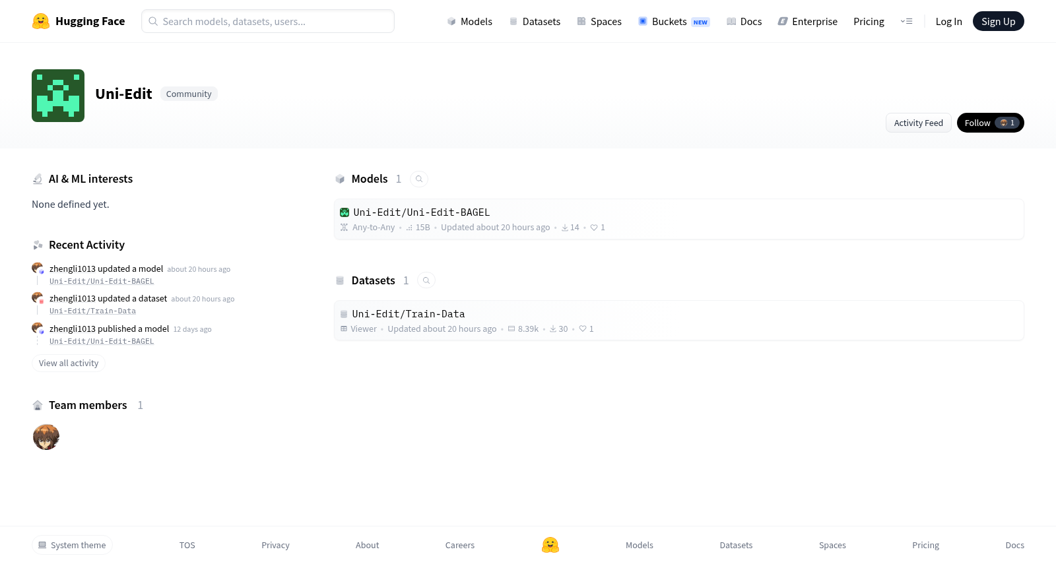Follow the Uni-Edit organization

click(x=990, y=123)
